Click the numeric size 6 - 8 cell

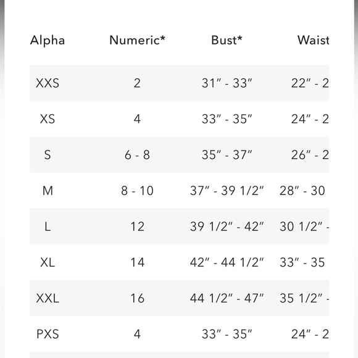tap(137, 155)
